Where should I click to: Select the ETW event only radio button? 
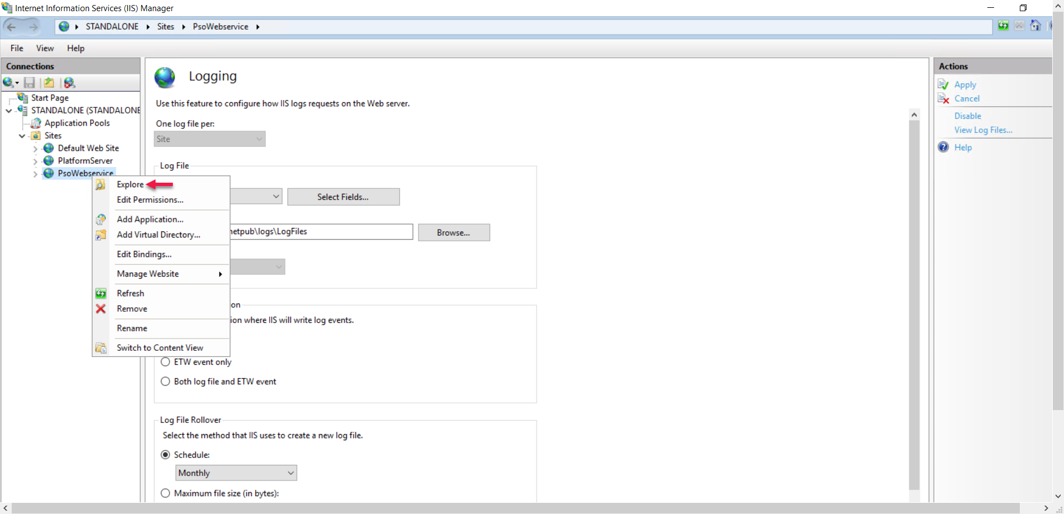coord(166,362)
